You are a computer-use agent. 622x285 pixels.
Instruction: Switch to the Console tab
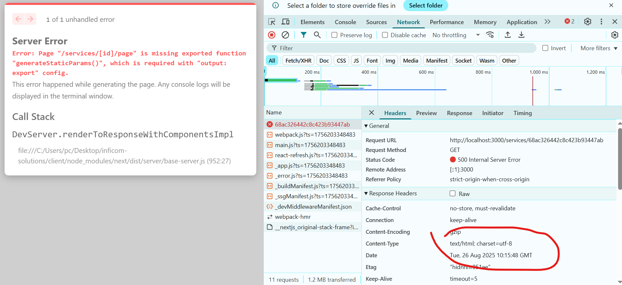pyautogui.click(x=345, y=22)
